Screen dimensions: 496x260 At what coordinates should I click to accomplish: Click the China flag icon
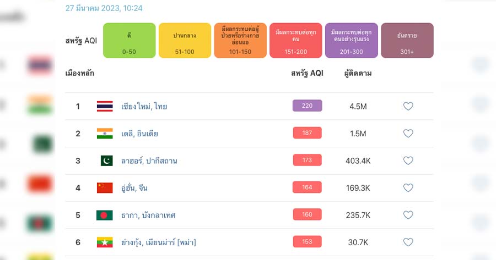click(x=105, y=188)
